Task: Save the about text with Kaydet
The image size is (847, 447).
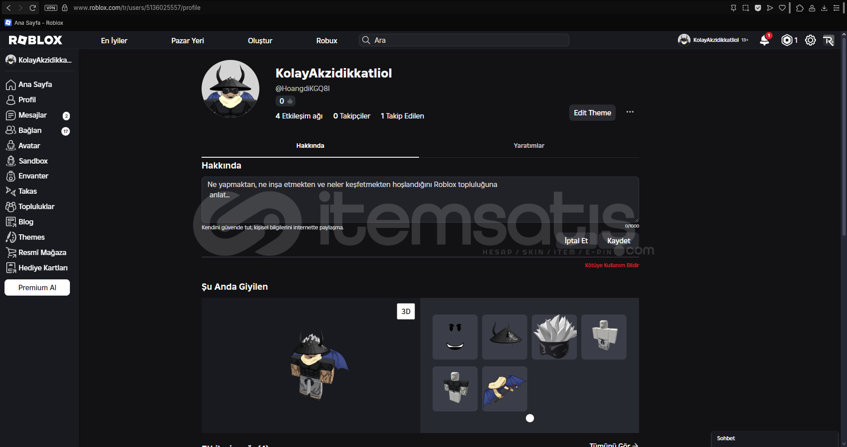Action: [619, 241]
